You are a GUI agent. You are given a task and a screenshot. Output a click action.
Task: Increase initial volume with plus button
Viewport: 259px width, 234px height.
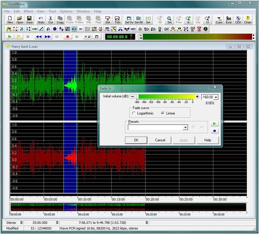coord(197,96)
